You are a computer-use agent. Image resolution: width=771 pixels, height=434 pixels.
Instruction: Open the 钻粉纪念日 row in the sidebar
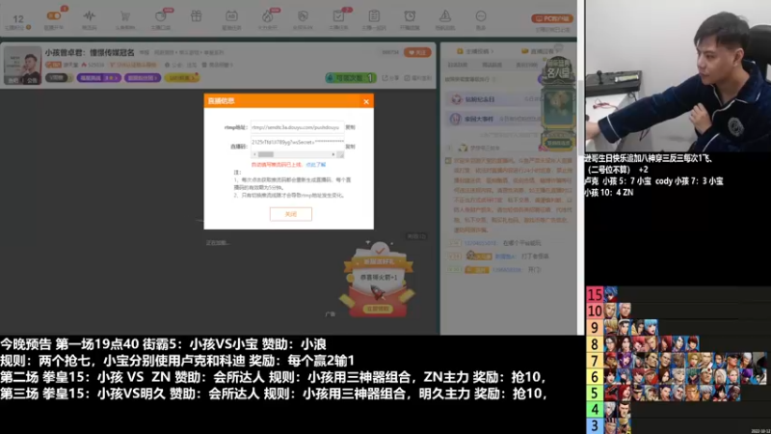494,99
